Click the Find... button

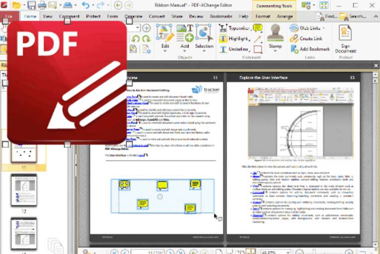point(327,16)
